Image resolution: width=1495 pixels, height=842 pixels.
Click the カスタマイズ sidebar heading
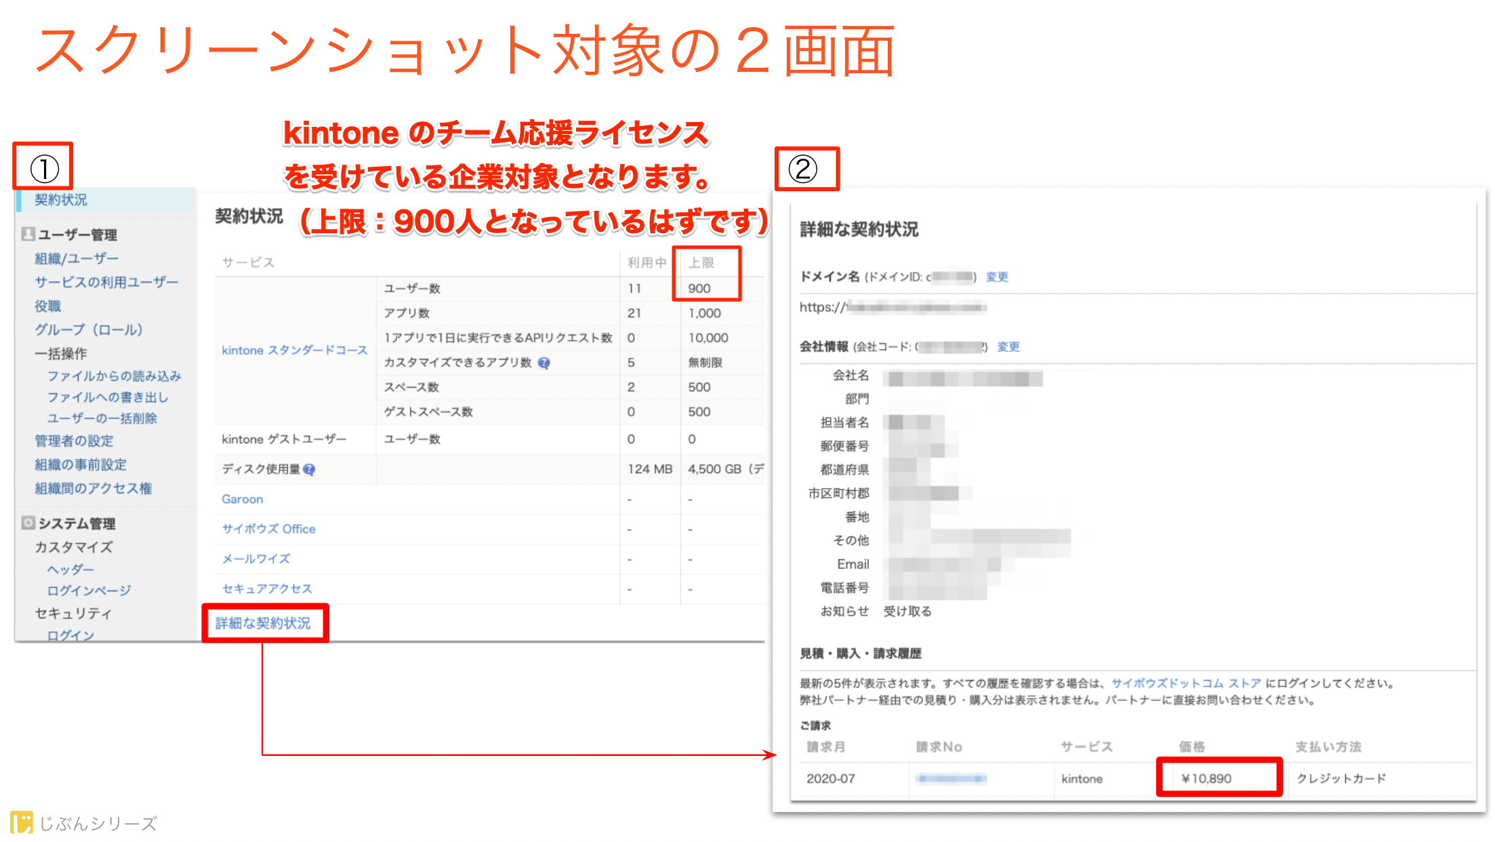[74, 546]
